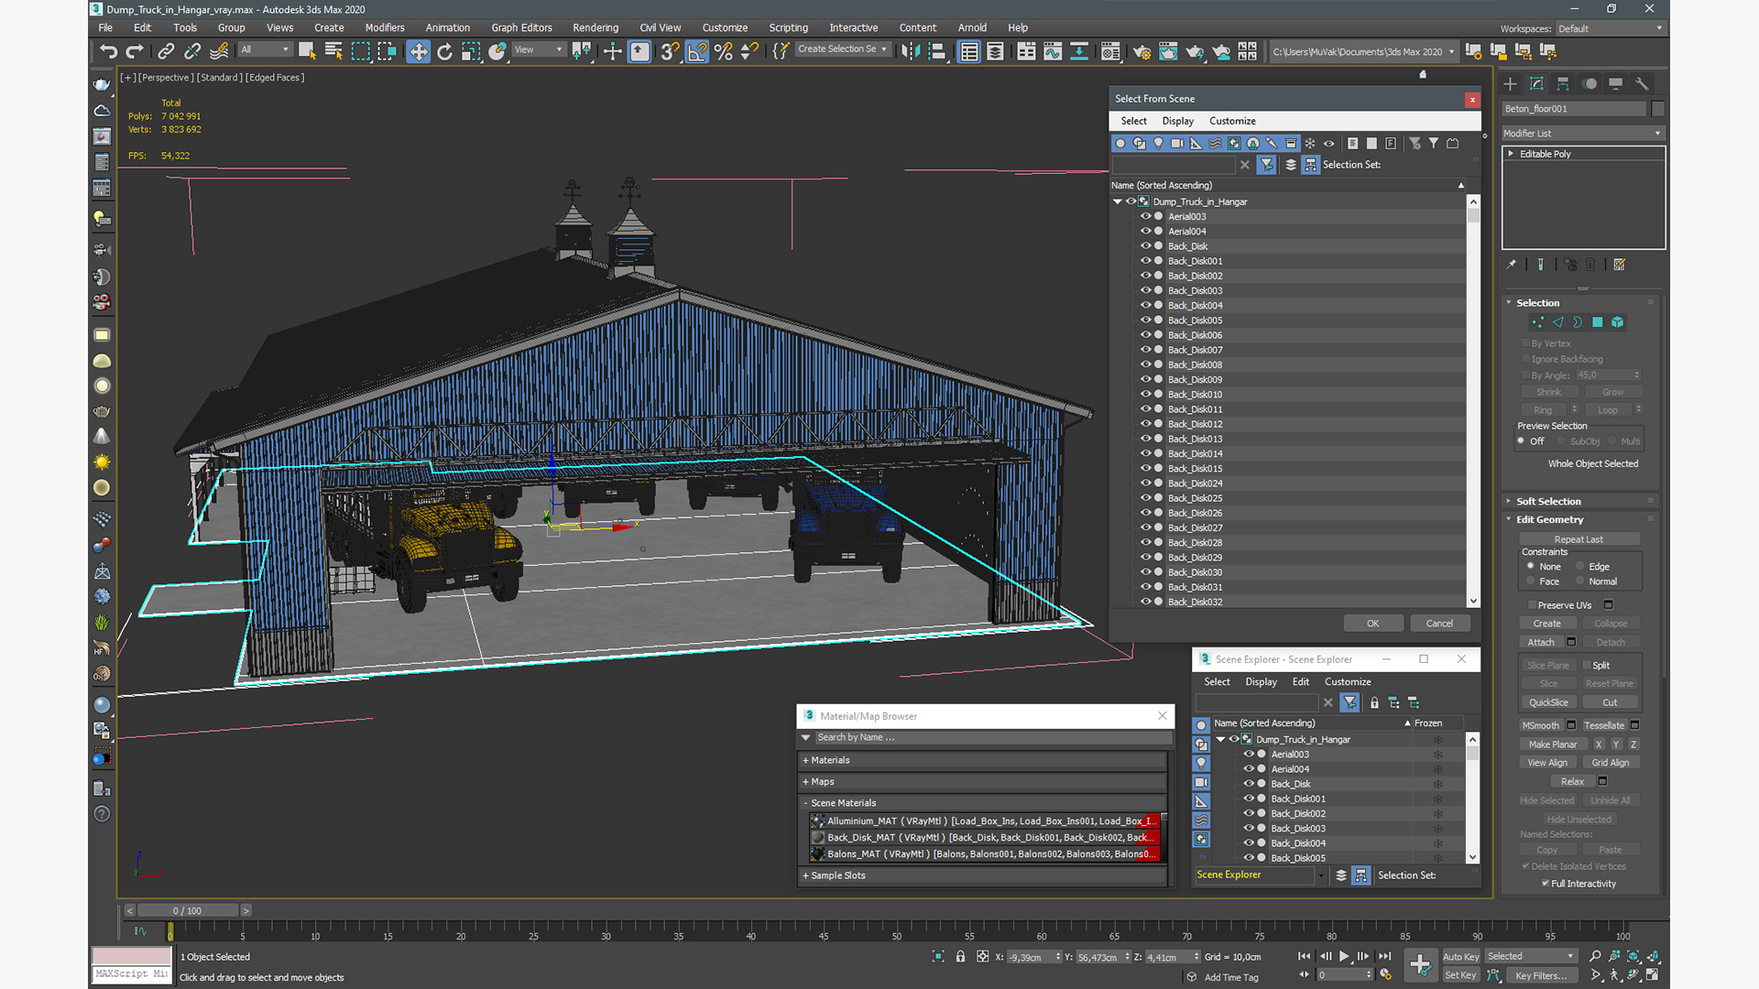Open the Render Setup teapot icon
This screenshot has width=1759, height=989.
coord(1142,51)
